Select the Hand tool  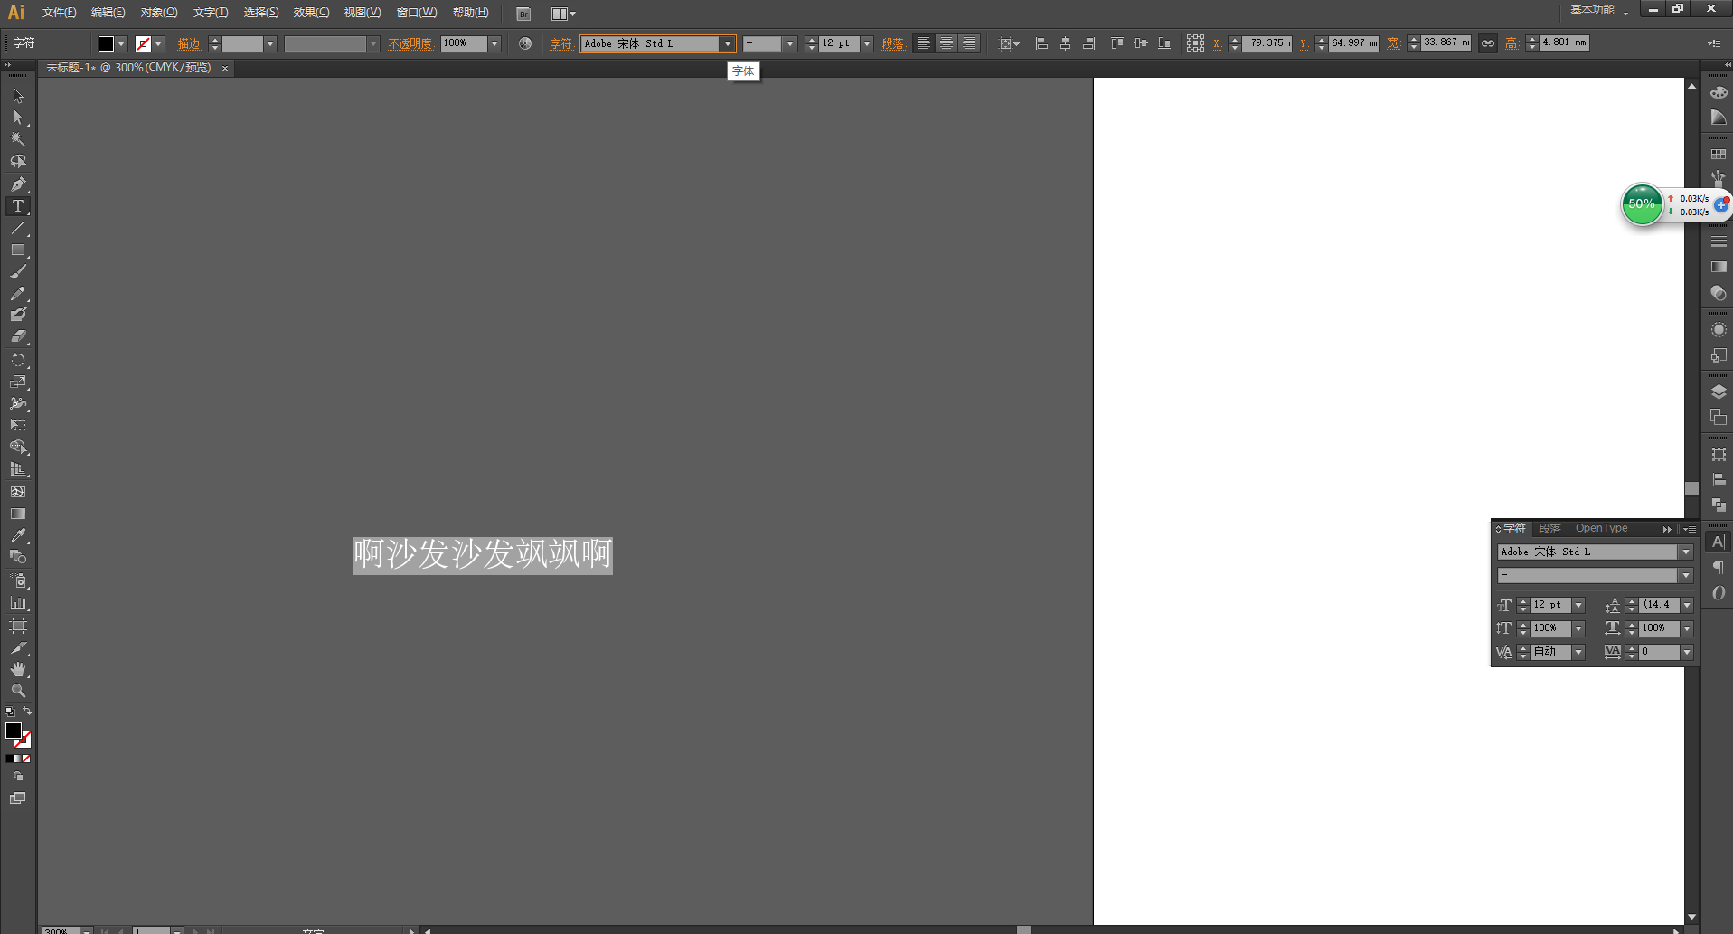point(18,669)
